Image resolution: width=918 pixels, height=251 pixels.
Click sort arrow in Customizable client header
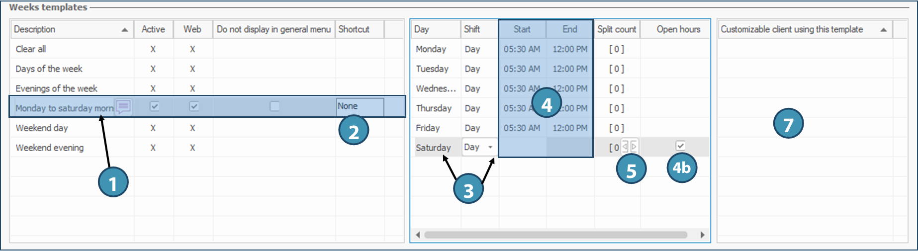point(884,30)
